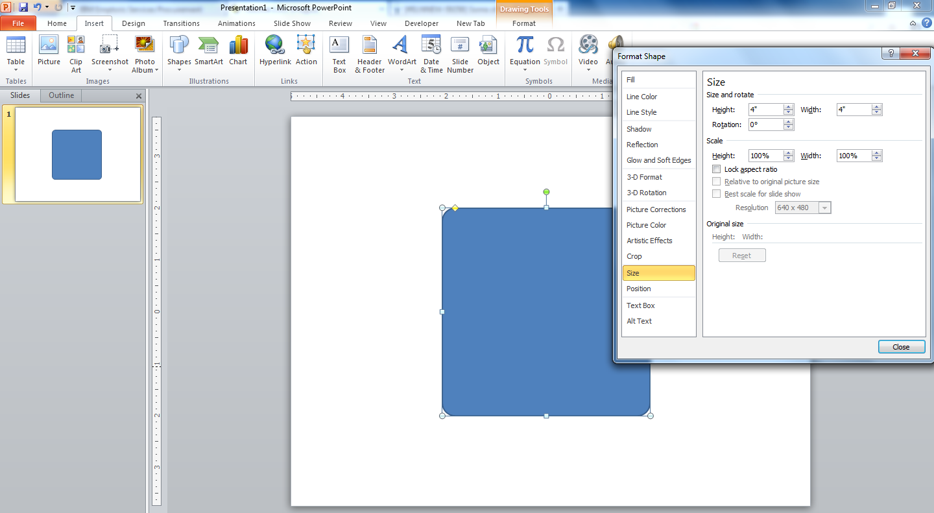Decrease the size Width spinner
This screenshot has height=513, width=934.
pos(877,113)
